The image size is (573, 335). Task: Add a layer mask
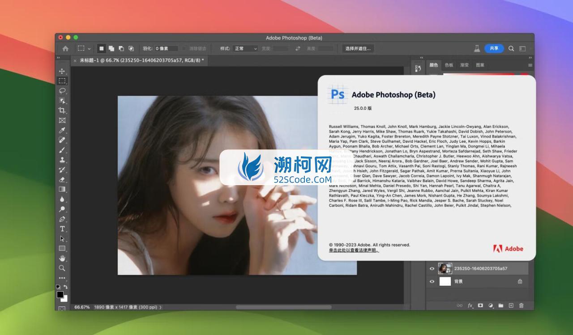click(480, 305)
